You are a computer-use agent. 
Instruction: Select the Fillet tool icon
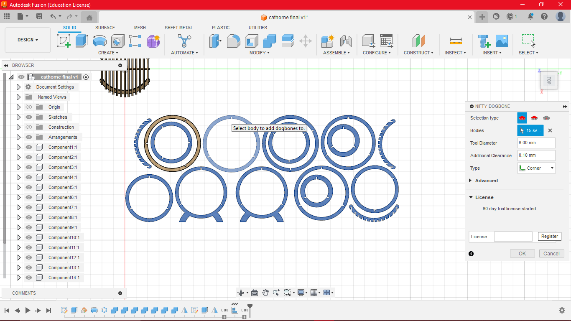point(234,41)
